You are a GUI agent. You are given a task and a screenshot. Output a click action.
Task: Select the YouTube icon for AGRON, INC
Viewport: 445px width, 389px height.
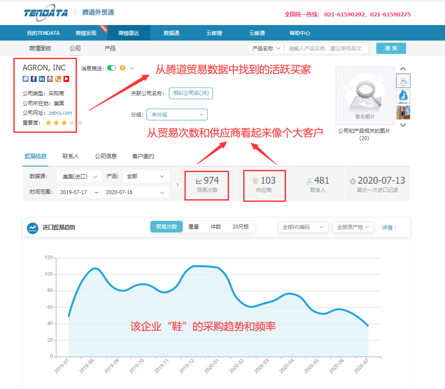pos(66,79)
